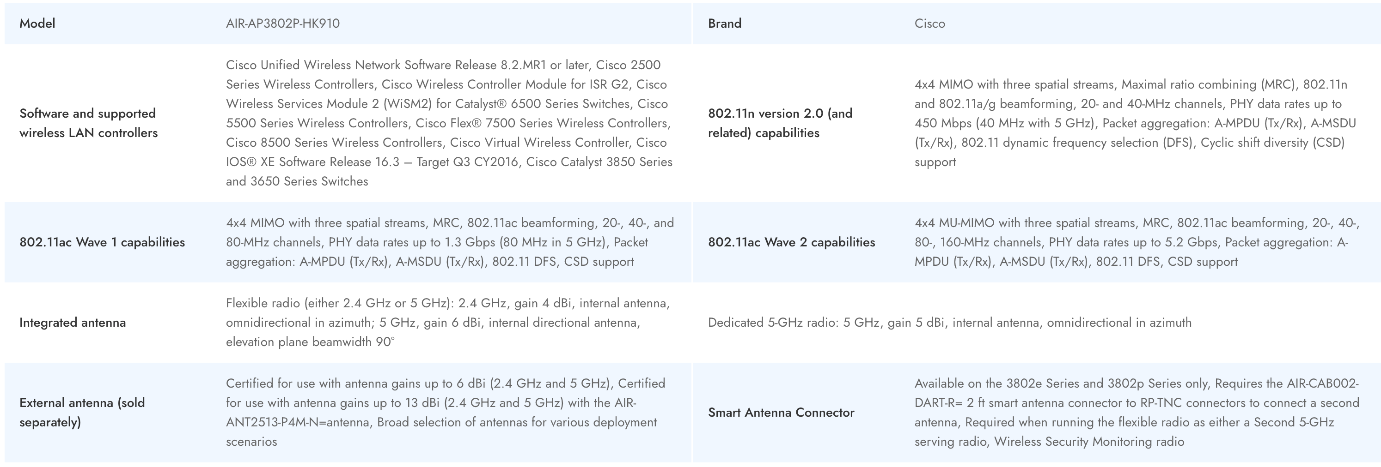Select the AIR-AP3802P-HK910 model number text
The width and height of the screenshot is (1381, 467).
pyautogui.click(x=282, y=24)
